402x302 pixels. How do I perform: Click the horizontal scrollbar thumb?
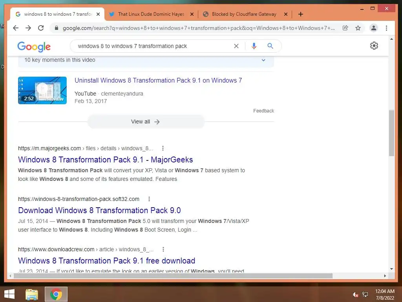(x=173, y=276)
